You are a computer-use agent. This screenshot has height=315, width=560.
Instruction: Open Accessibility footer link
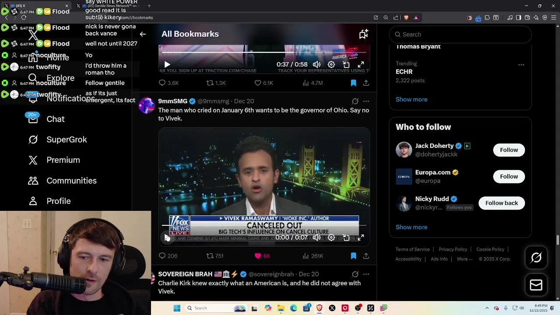(409, 259)
